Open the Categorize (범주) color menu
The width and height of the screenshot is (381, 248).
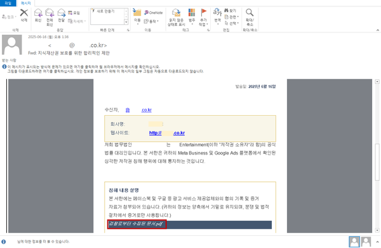coord(192,17)
